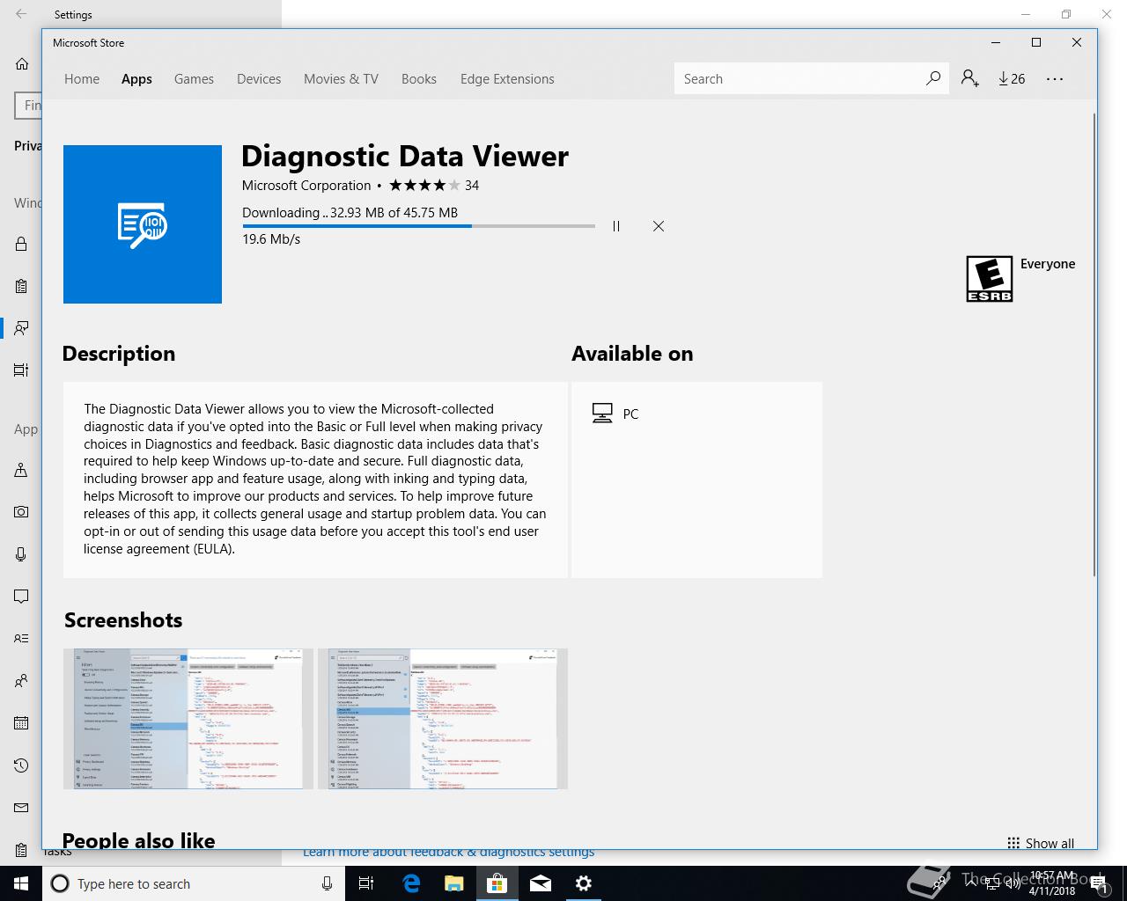The image size is (1127, 901).
Task: Click the Diagnostic Data Viewer app tile icon
Action: (143, 224)
